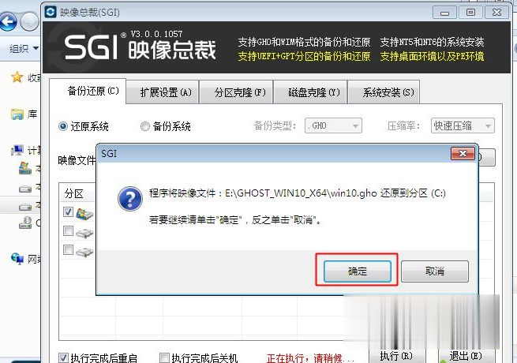This screenshot has height=363, width=517.
Task: Open the 组织 dropdown in Explorer
Action: [24, 49]
